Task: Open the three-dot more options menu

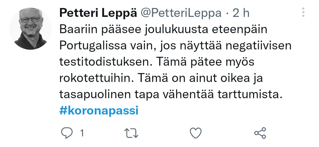Action: [x=303, y=12]
